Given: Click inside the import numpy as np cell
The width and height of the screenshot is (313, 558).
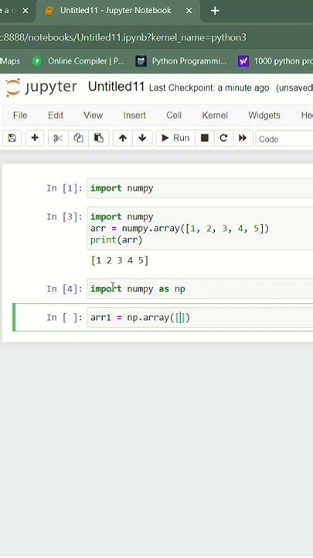Looking at the screenshot, I should [x=200, y=288].
